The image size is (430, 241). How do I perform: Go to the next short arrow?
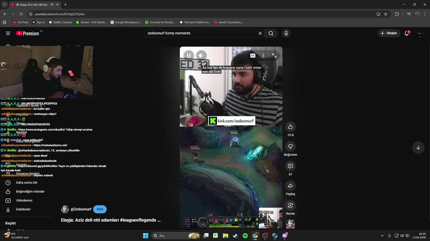click(418, 148)
